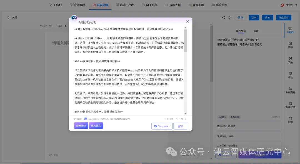
Task: Open the 报题大屏 screen
Action: pos(173,5)
